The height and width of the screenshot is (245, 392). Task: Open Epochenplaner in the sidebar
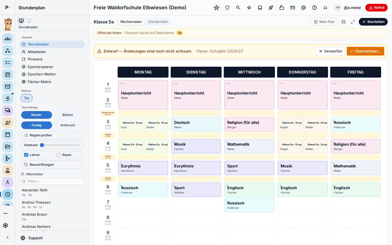(52, 67)
